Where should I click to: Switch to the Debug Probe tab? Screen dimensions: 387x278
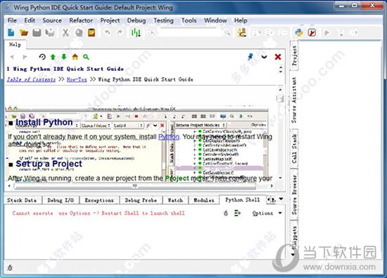141,200
